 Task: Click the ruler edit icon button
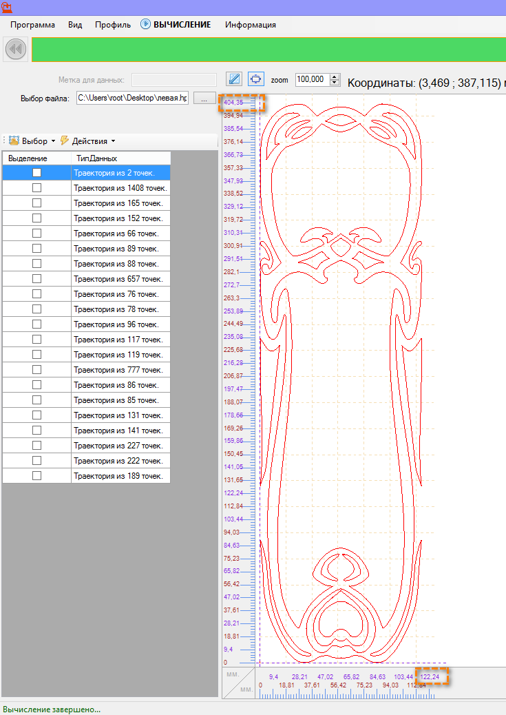pos(234,79)
